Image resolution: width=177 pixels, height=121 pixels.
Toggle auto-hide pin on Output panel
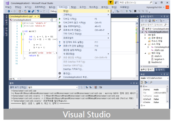point(134,83)
